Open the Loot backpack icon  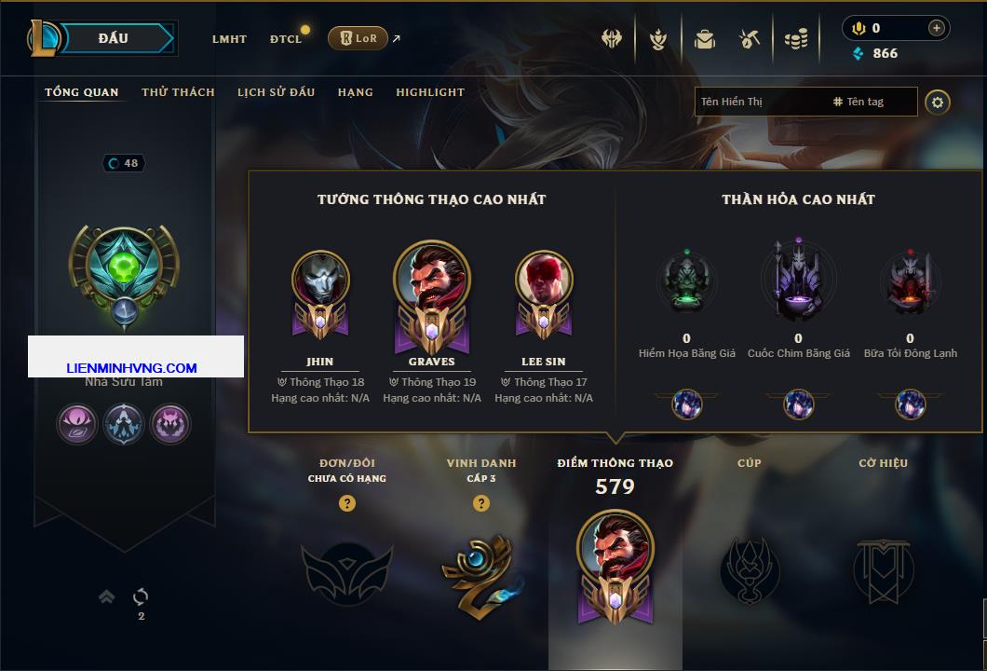(x=704, y=40)
